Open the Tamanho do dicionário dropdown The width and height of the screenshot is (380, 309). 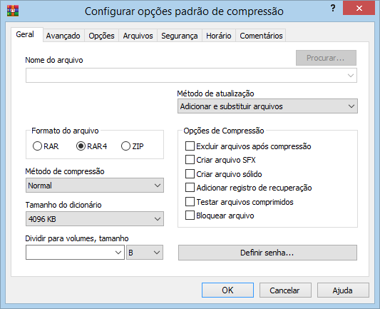[x=95, y=219]
